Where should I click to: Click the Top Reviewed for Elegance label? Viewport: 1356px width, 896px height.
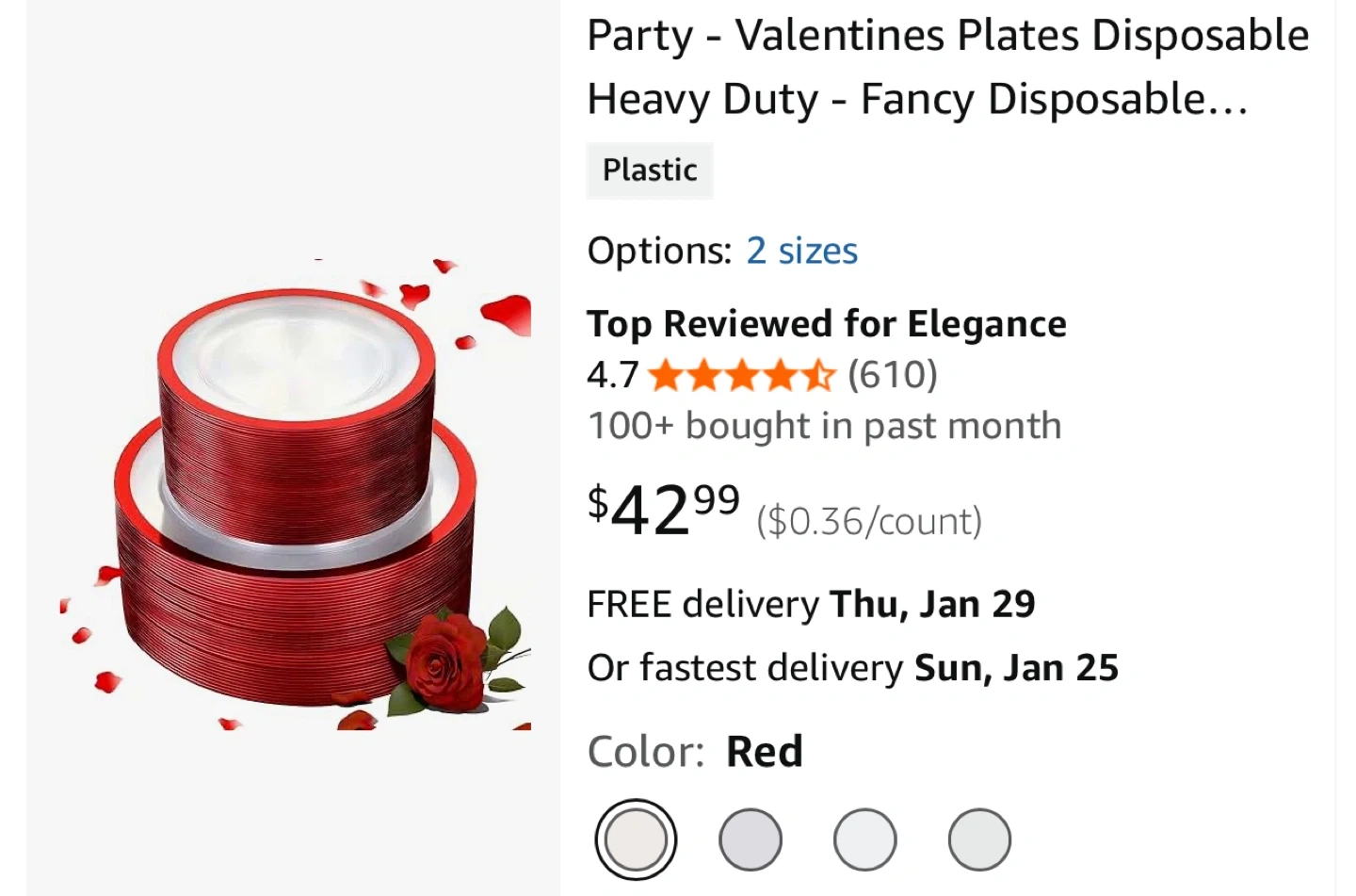pyautogui.click(x=826, y=324)
